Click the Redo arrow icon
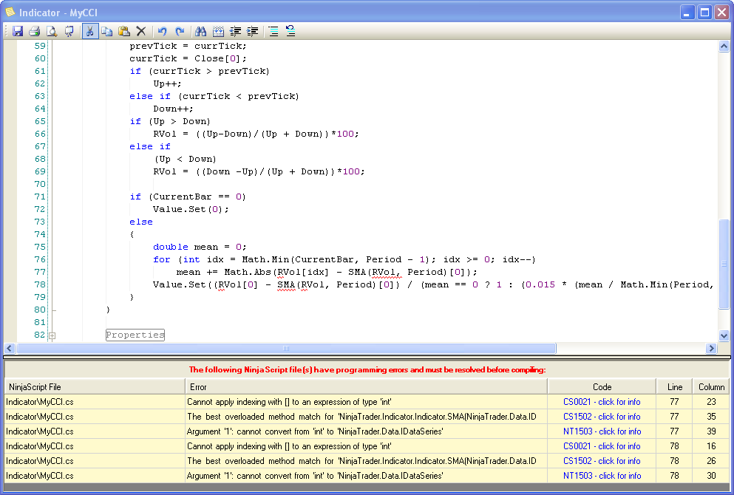This screenshot has width=734, height=495. tap(180, 31)
